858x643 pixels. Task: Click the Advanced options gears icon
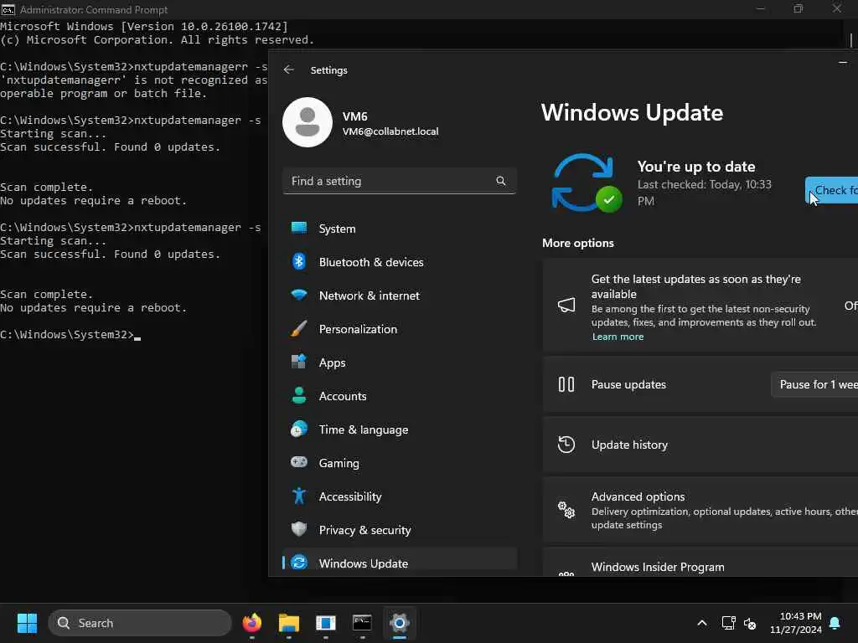[566, 510]
